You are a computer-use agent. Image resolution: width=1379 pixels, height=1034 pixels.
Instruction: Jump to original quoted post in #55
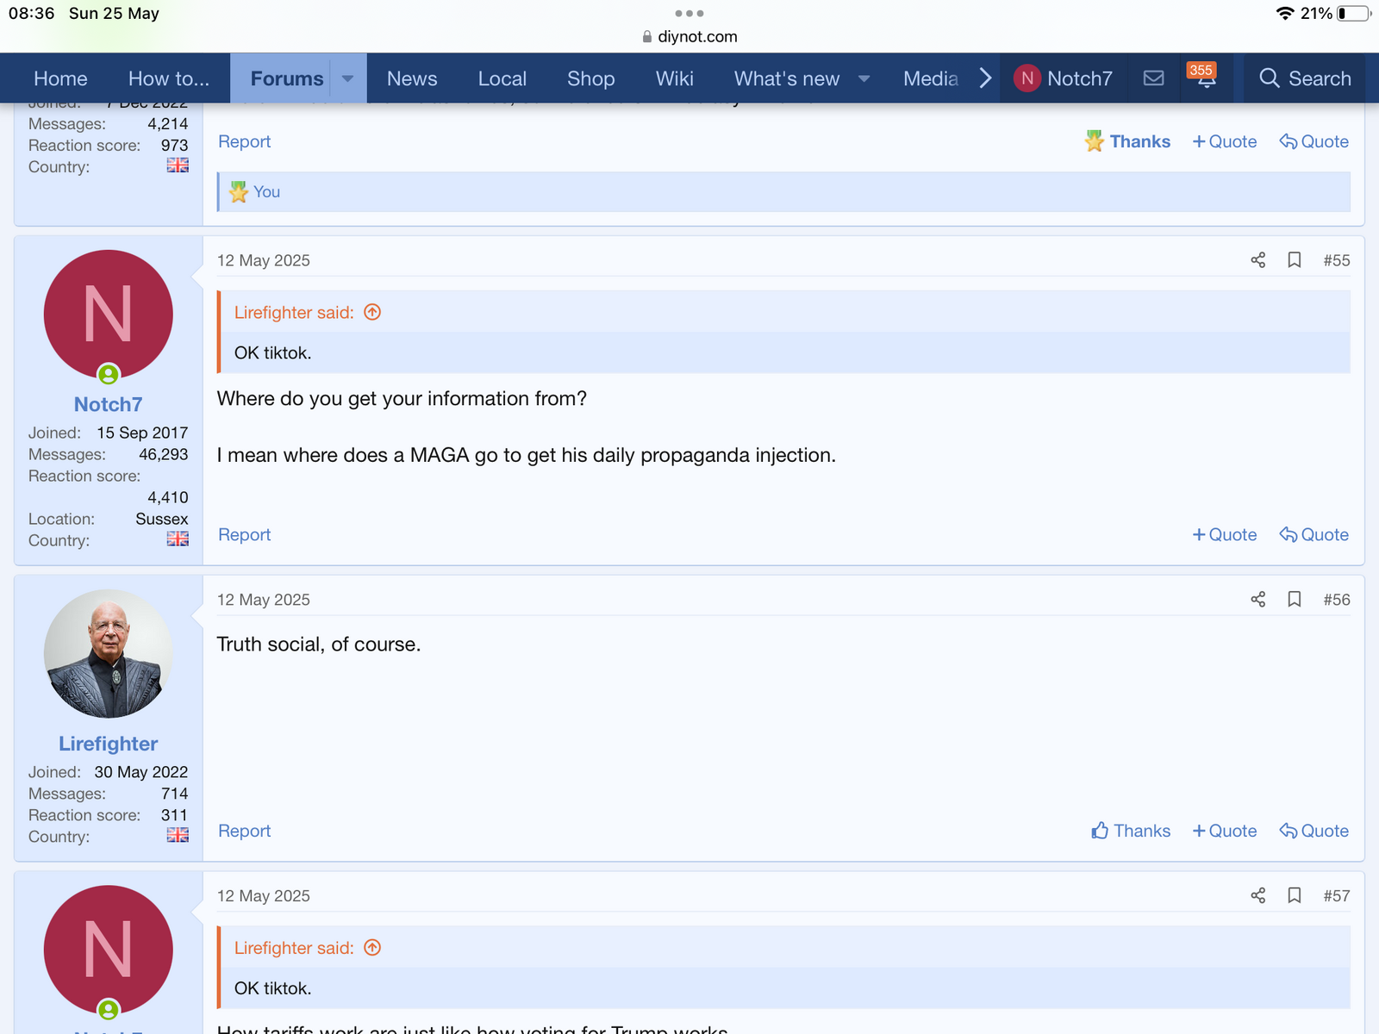click(372, 313)
